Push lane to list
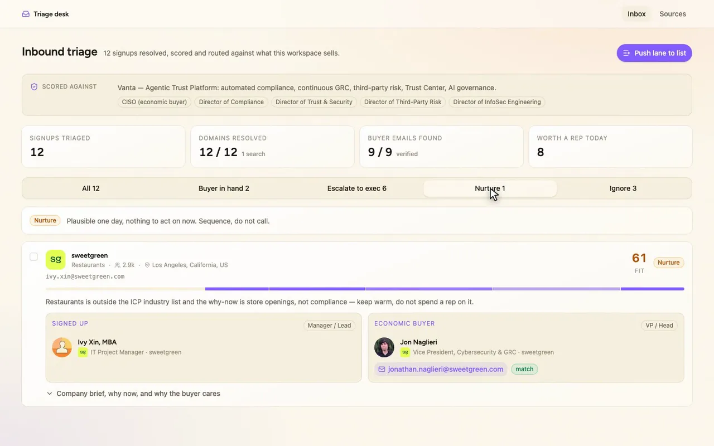The width and height of the screenshot is (714, 446). [654, 53]
